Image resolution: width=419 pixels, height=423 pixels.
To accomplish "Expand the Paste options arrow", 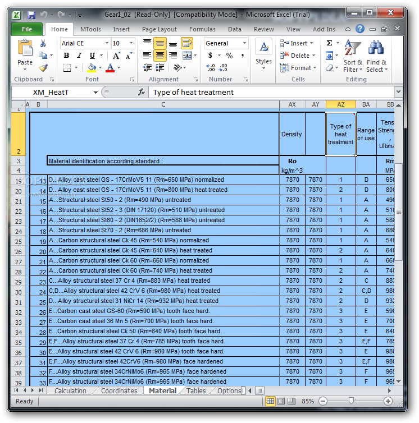I will point(25,70).
